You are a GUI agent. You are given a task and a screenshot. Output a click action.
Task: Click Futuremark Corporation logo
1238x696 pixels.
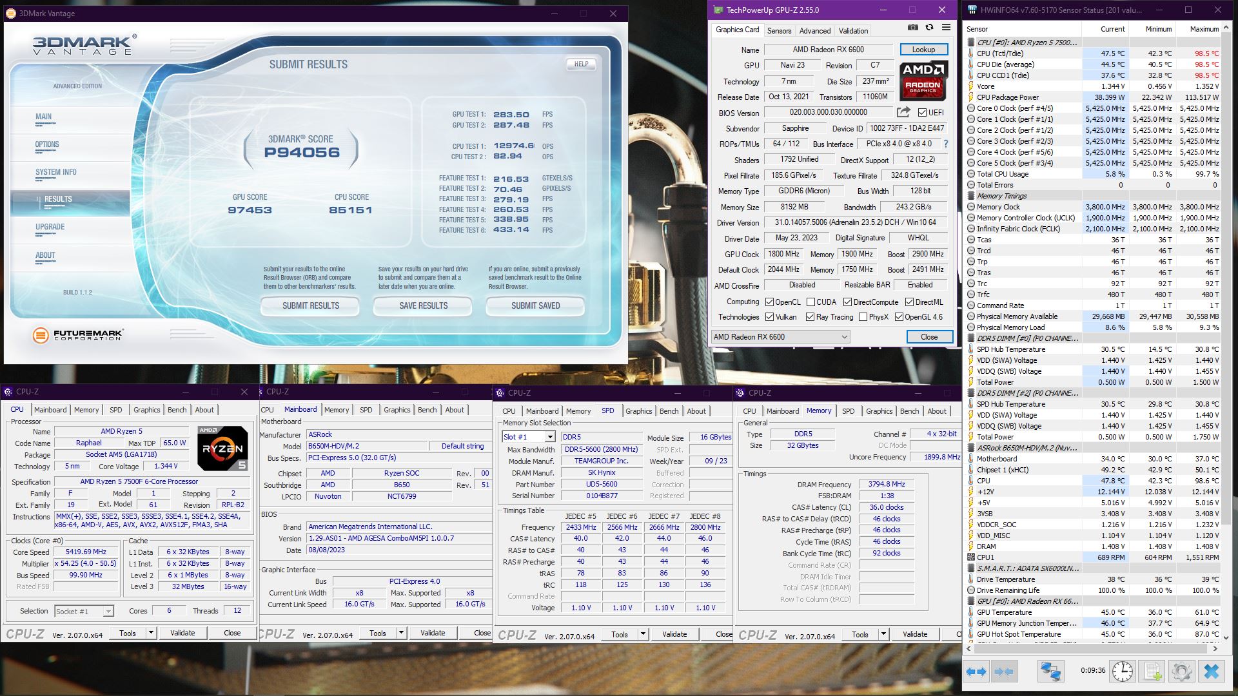(x=77, y=334)
